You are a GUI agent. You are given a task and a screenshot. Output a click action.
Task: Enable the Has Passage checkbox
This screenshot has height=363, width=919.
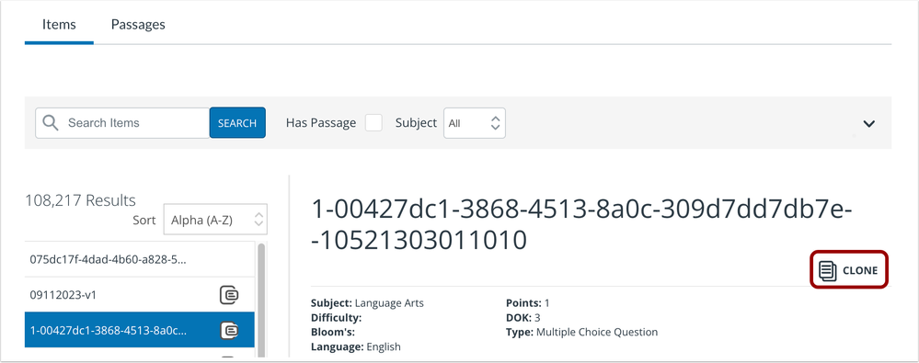pos(373,123)
